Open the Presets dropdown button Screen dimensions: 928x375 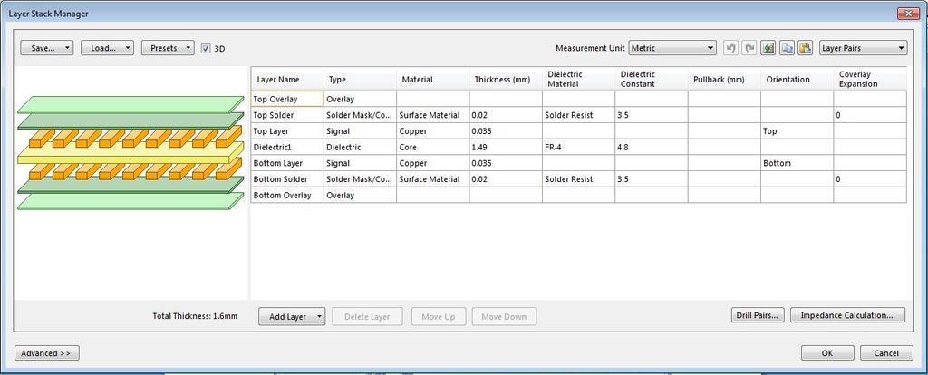point(168,48)
